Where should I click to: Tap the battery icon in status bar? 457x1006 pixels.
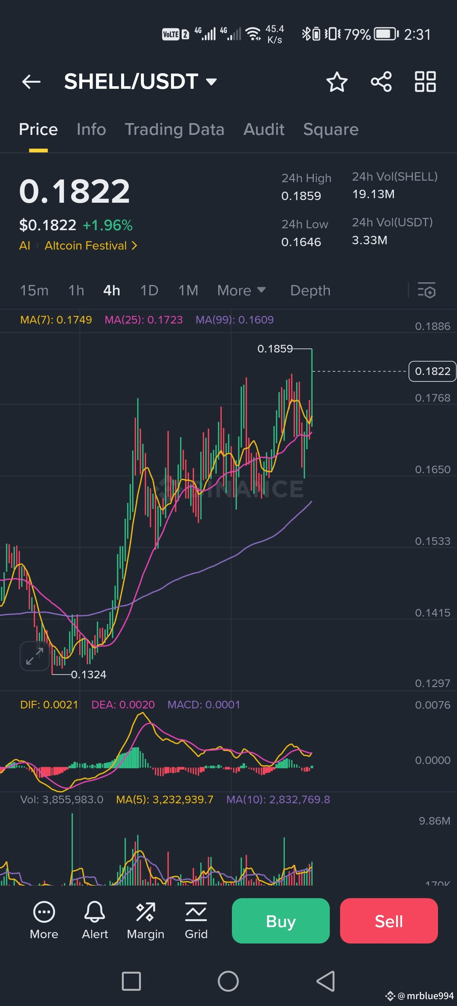(386, 34)
